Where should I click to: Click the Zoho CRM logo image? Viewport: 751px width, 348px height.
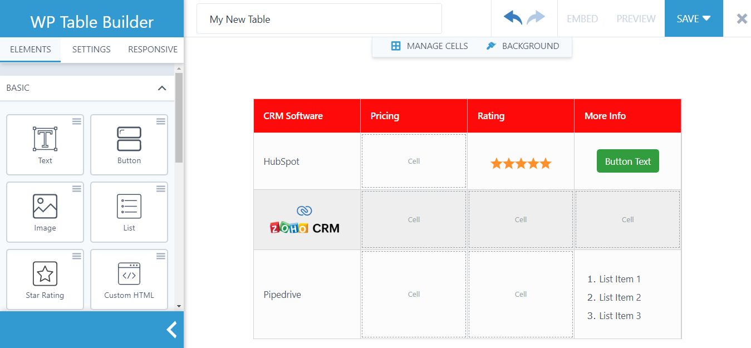305,219
